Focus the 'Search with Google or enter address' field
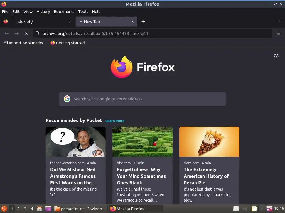 (142, 99)
